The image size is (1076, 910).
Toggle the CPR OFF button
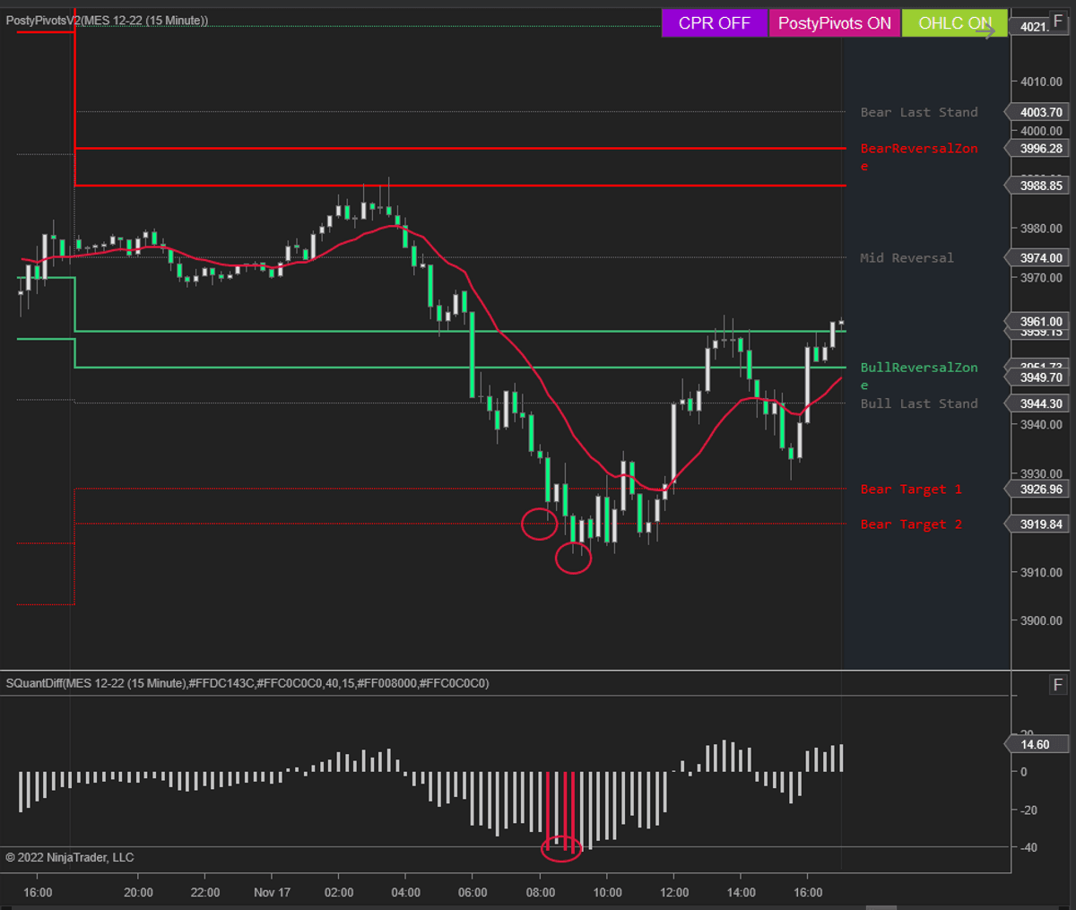pos(714,23)
